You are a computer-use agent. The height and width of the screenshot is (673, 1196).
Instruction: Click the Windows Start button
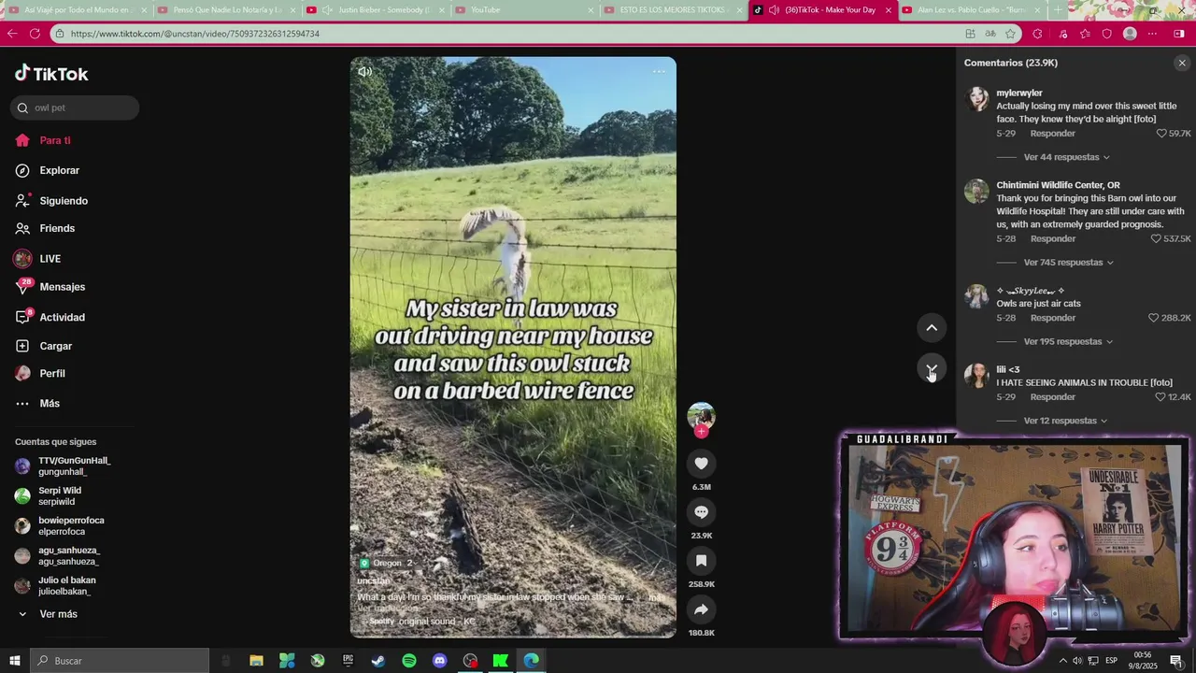pos(14,661)
